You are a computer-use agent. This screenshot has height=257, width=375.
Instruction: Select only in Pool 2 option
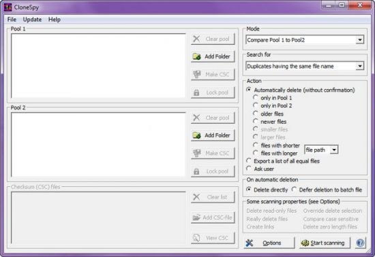click(273, 105)
